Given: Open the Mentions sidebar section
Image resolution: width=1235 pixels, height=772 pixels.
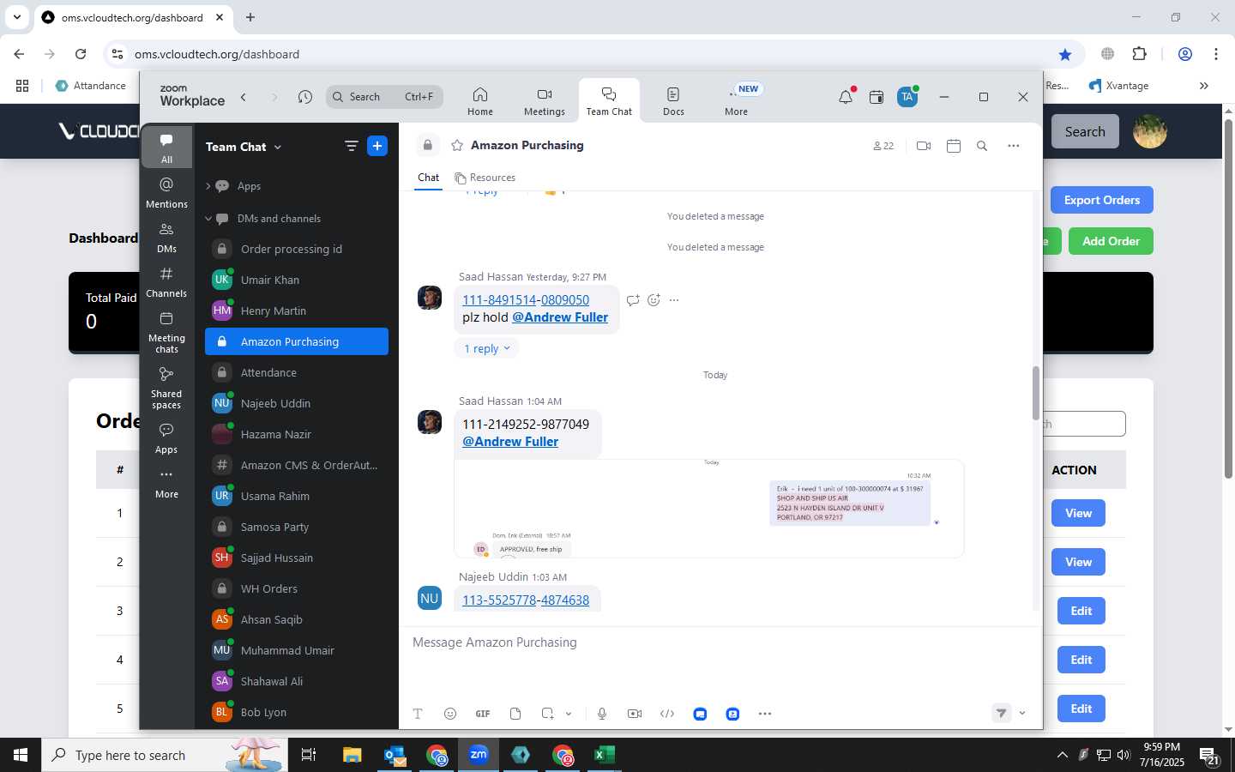Looking at the screenshot, I should tap(166, 193).
